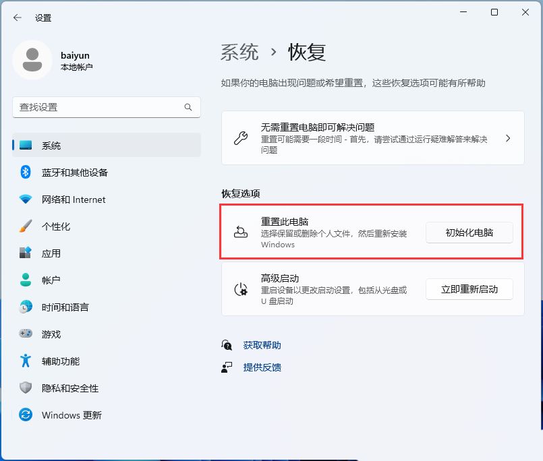Open 时间和语言 settings
Viewport: 543px width, 461px height.
point(107,307)
